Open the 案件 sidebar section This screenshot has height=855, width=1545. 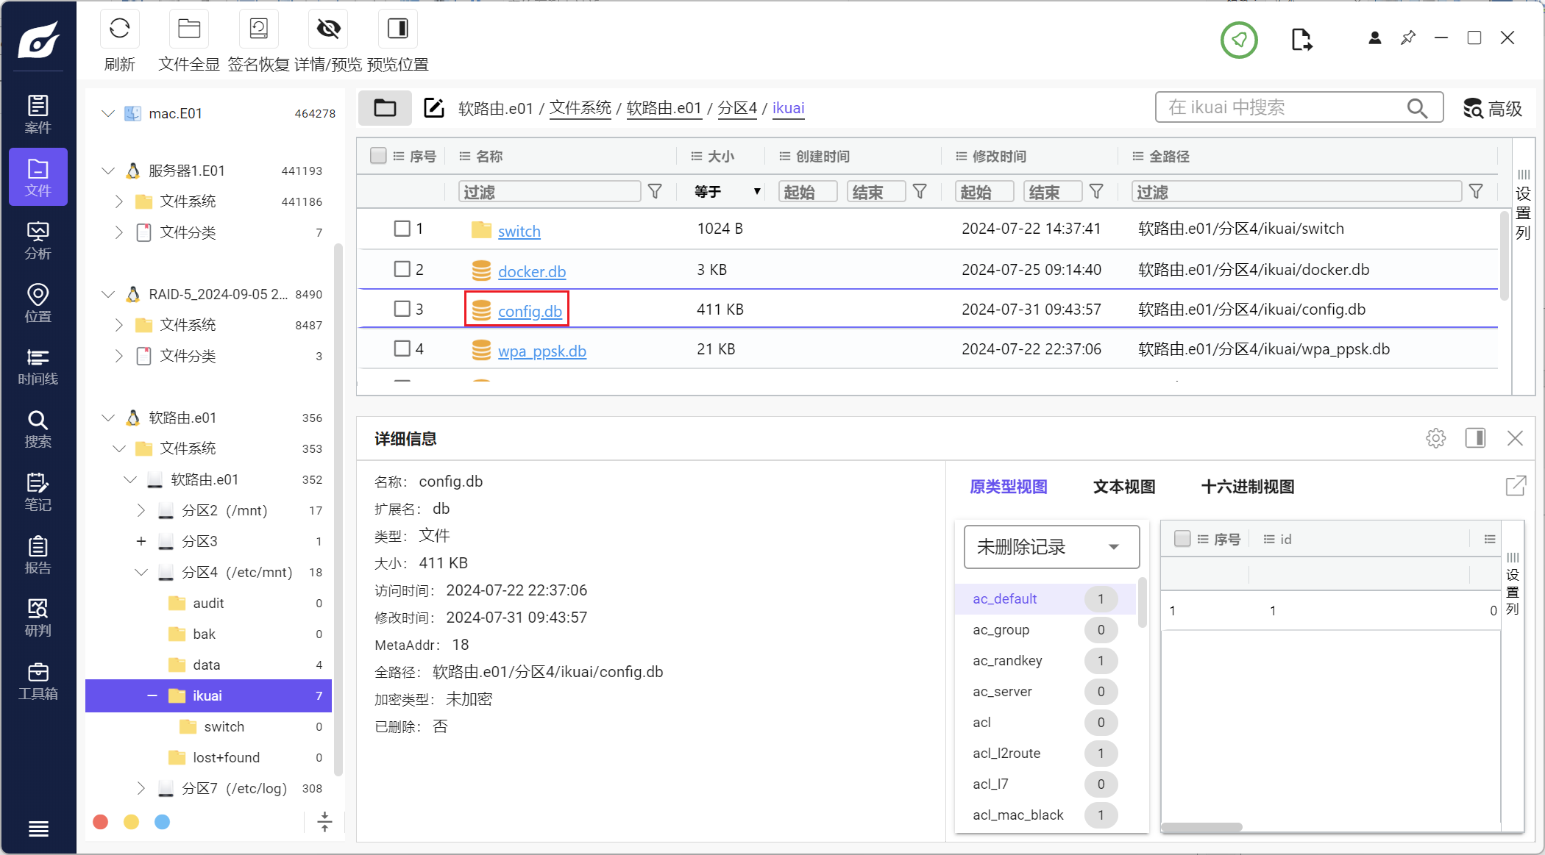(x=38, y=114)
